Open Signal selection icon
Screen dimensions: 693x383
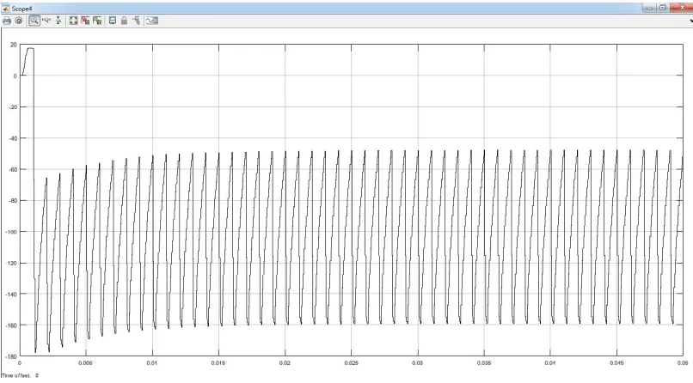[136, 21]
